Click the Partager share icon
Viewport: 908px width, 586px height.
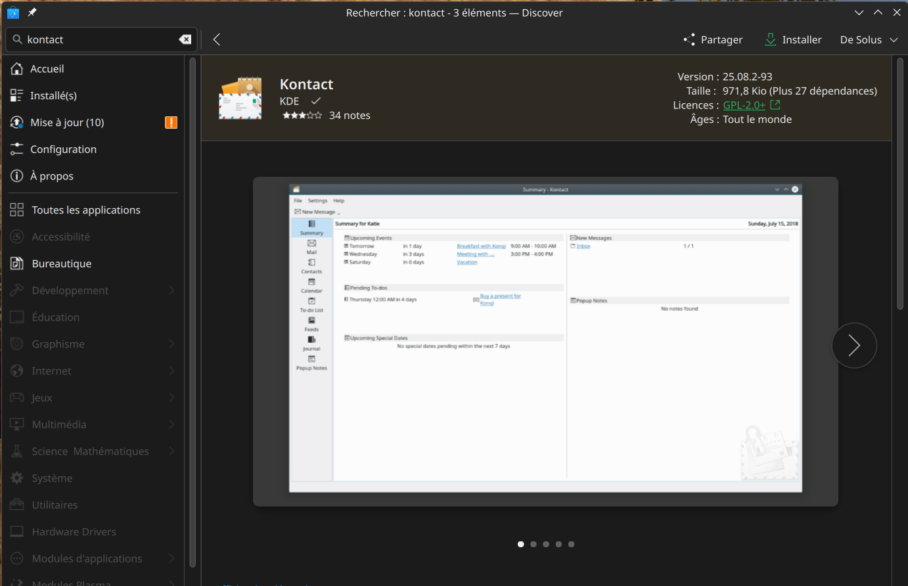[689, 39]
